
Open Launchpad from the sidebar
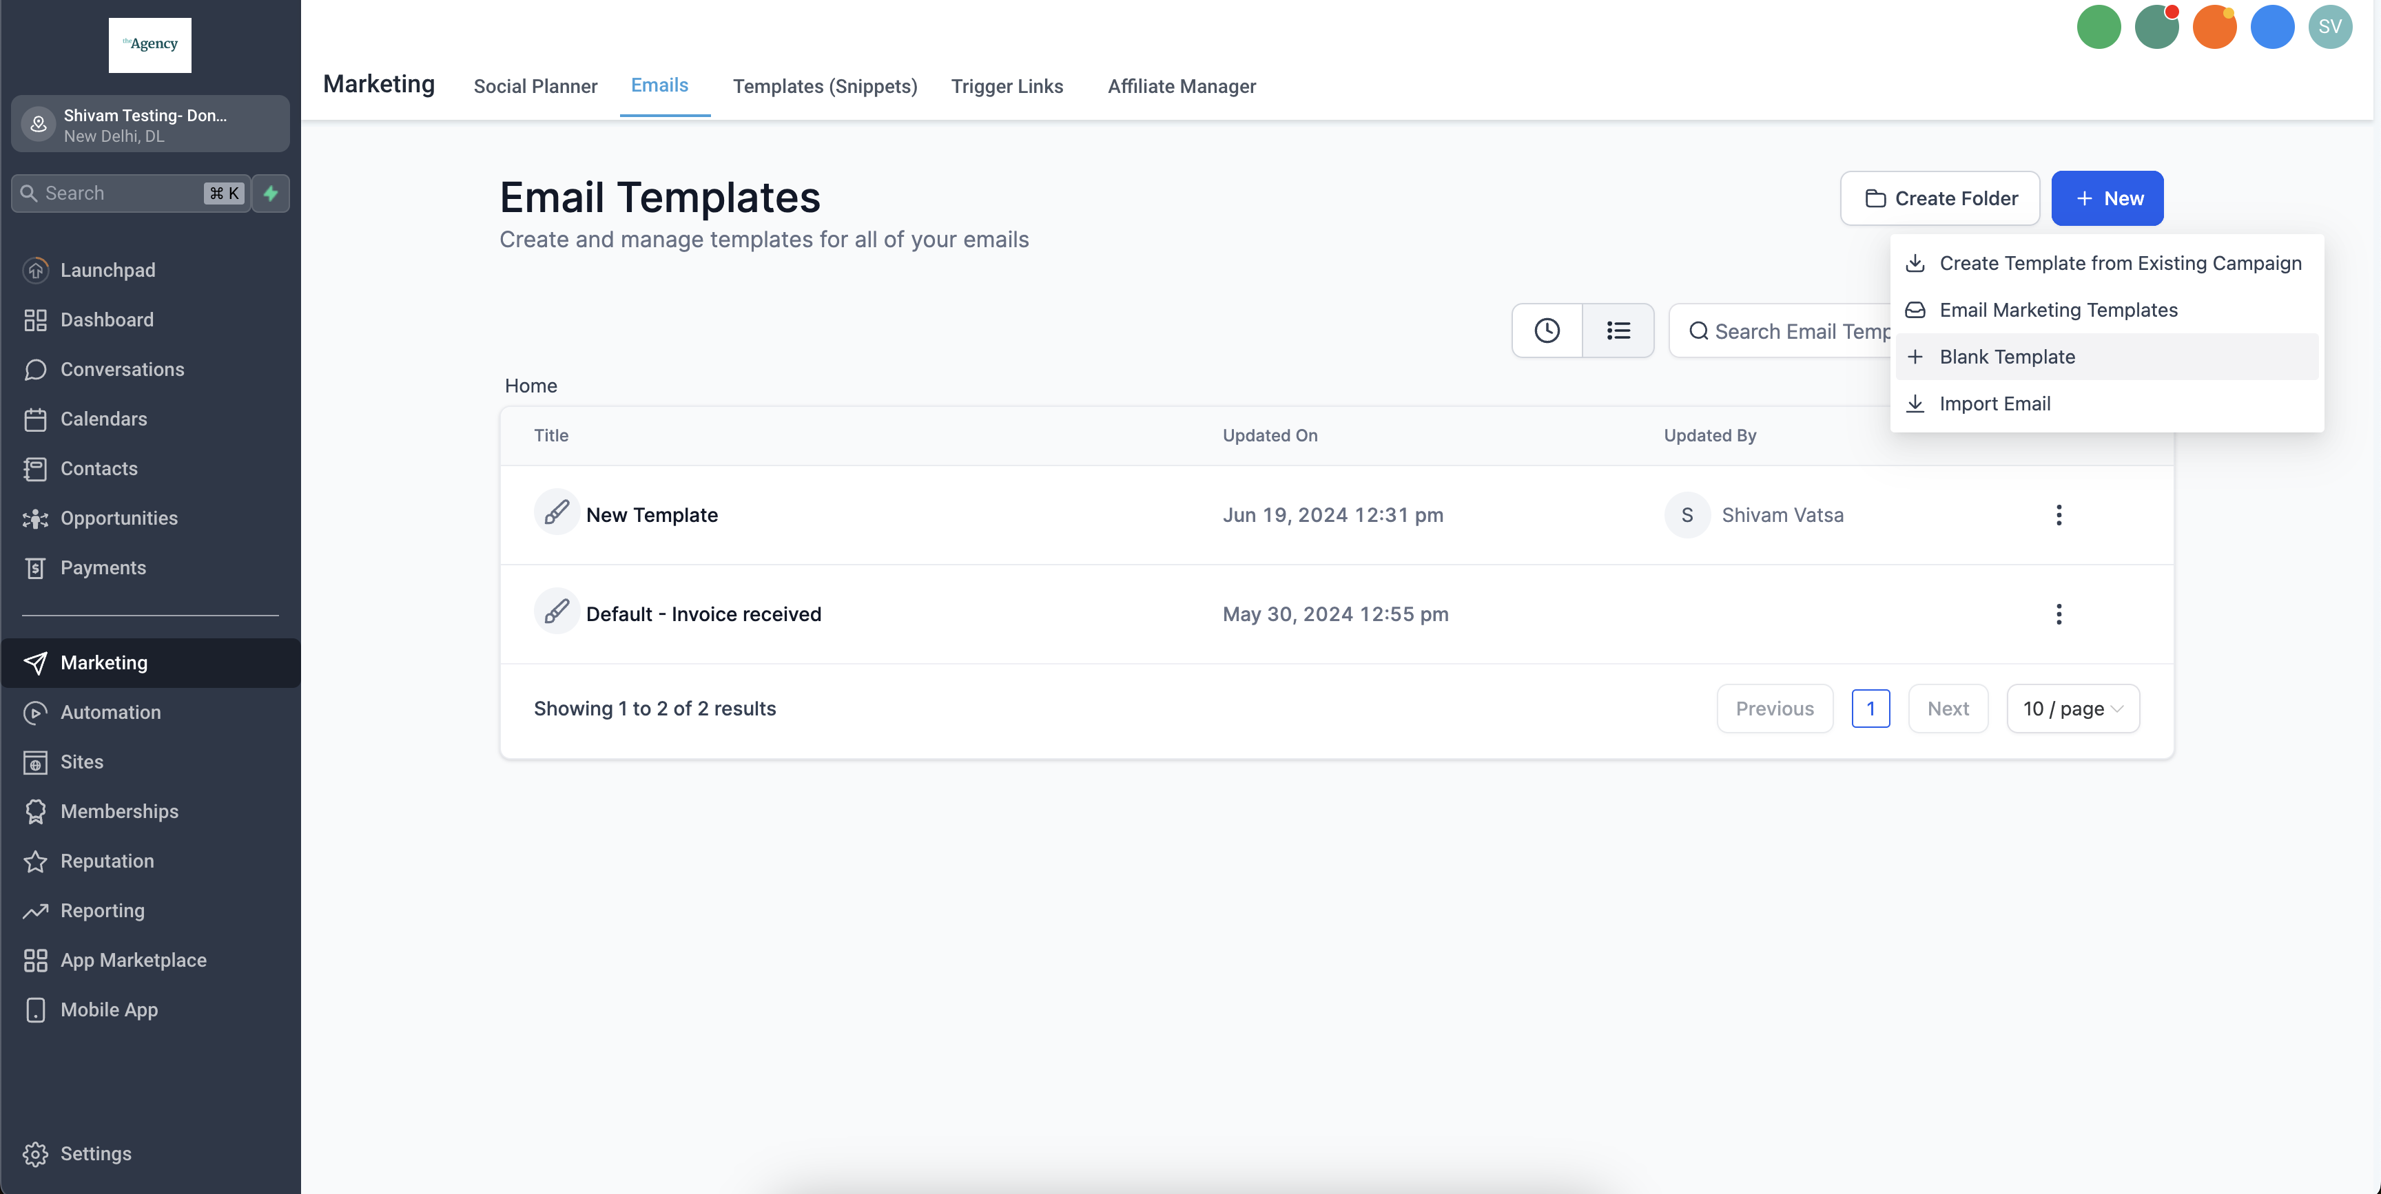(x=107, y=270)
